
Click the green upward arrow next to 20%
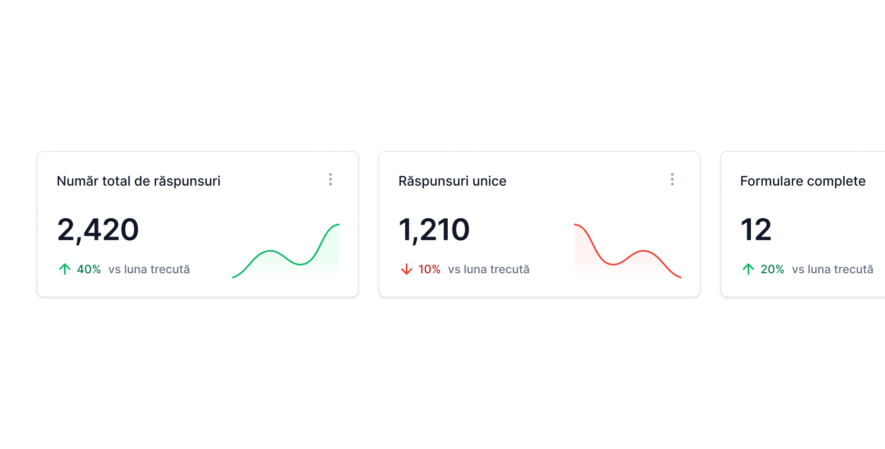[748, 269]
